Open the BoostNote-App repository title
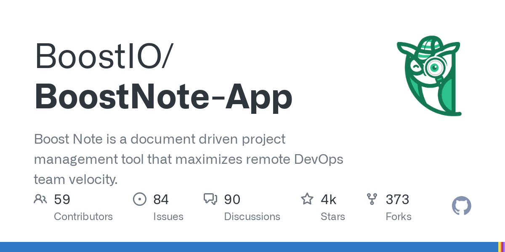This screenshot has width=505, height=252. click(x=163, y=97)
